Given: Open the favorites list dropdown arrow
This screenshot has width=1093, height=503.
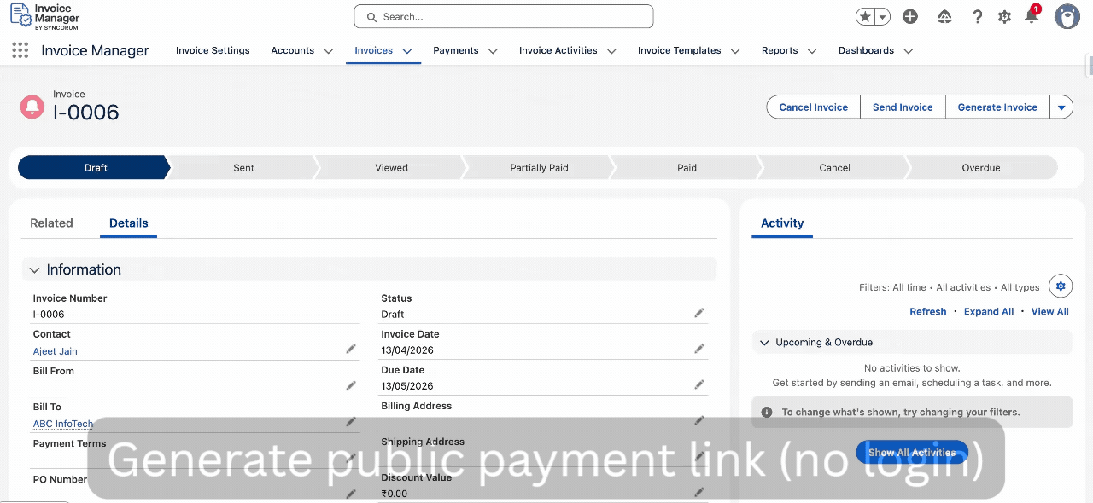Looking at the screenshot, I should 883,16.
